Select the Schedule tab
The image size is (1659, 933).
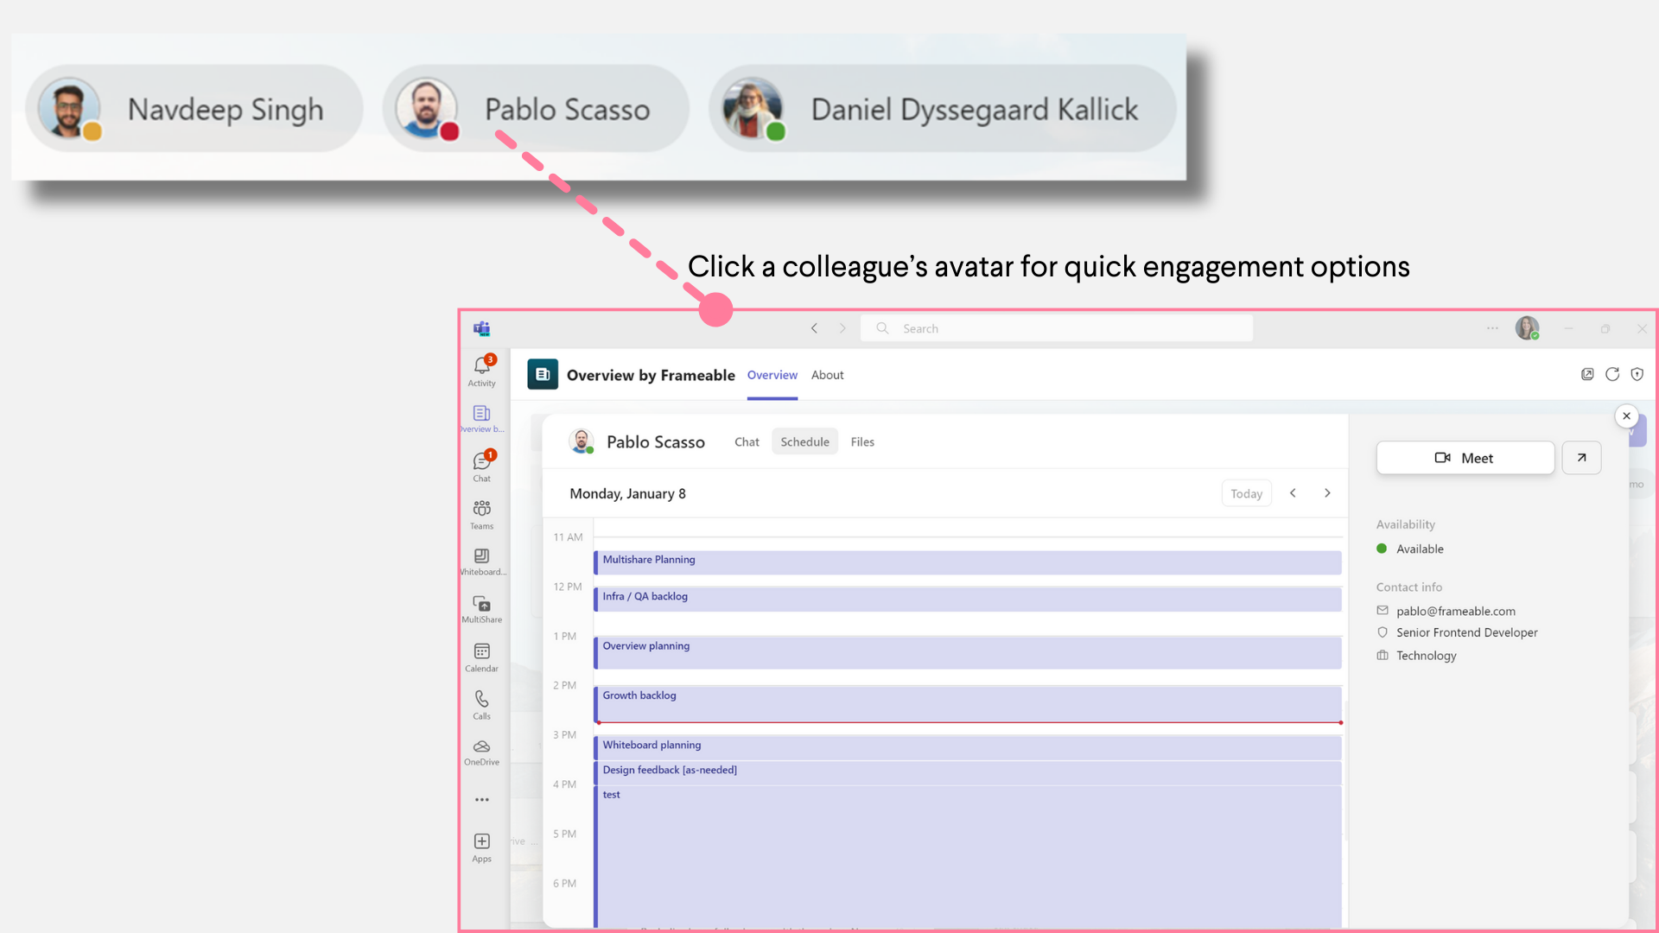(804, 441)
